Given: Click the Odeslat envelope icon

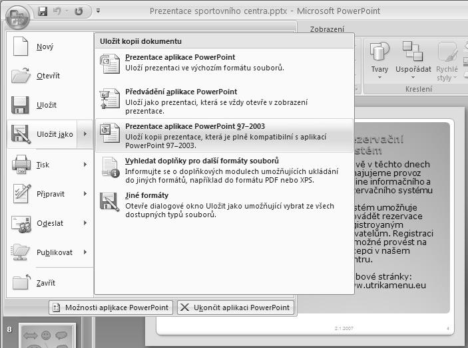Looking at the screenshot, I should (21, 224).
